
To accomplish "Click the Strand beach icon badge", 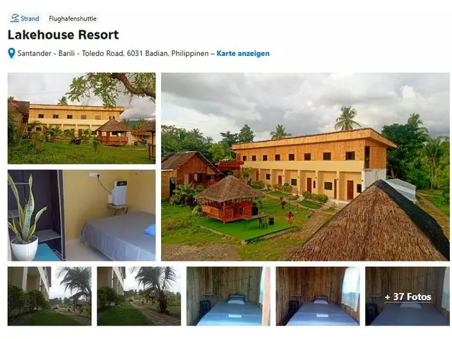I will click(25, 18).
